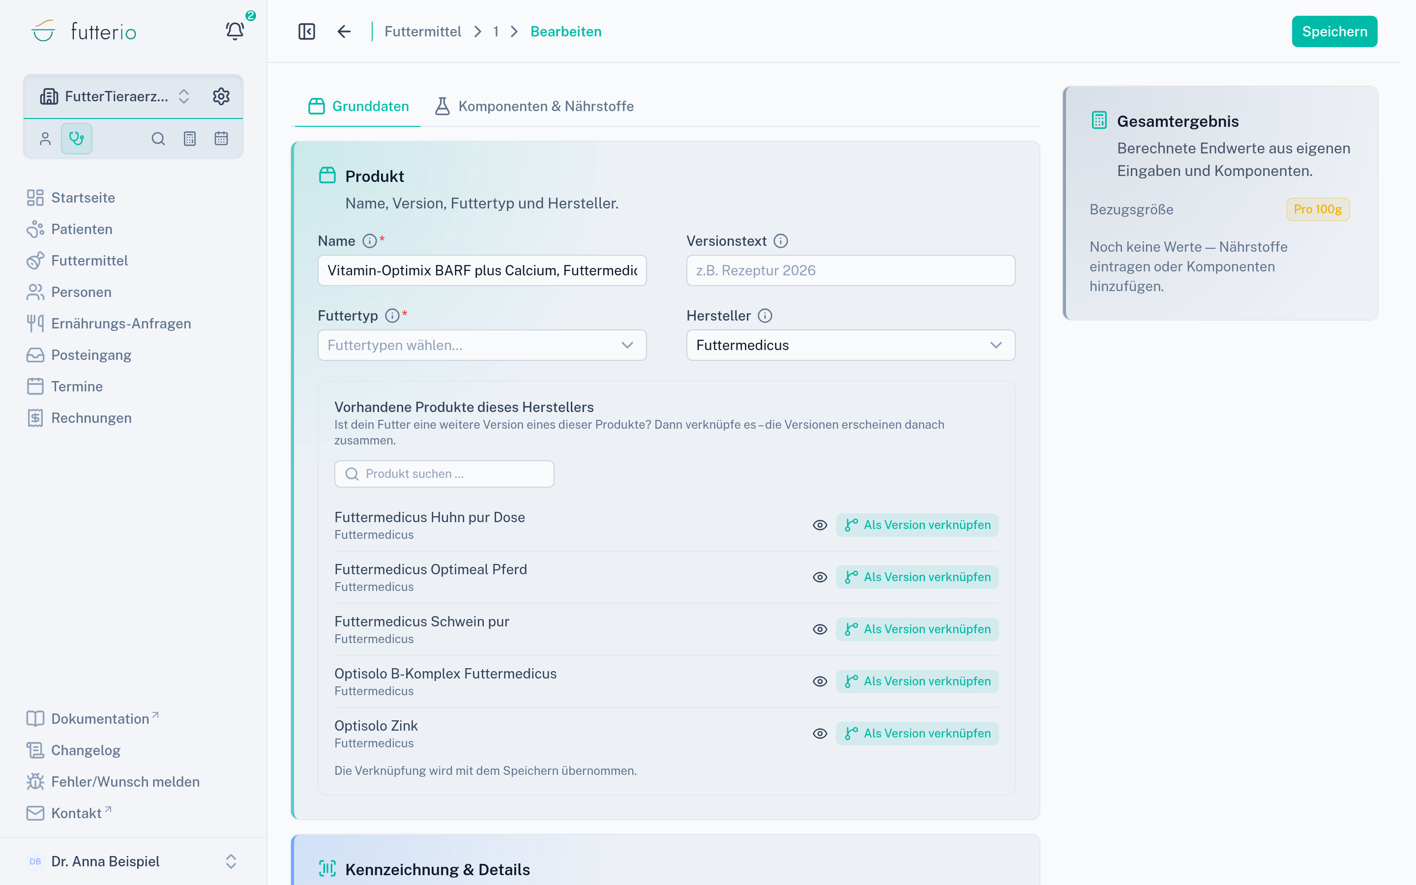Viewport: 1416px width, 885px height.
Task: Click the Name input field
Action: 481,270
